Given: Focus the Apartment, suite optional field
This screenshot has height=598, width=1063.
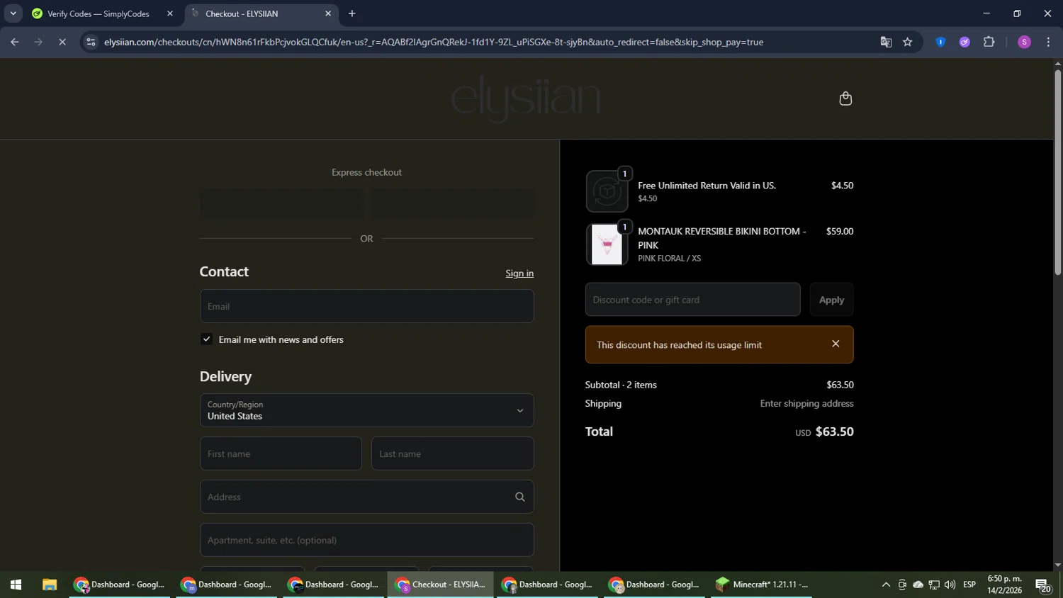Looking at the screenshot, I should tap(366, 540).
